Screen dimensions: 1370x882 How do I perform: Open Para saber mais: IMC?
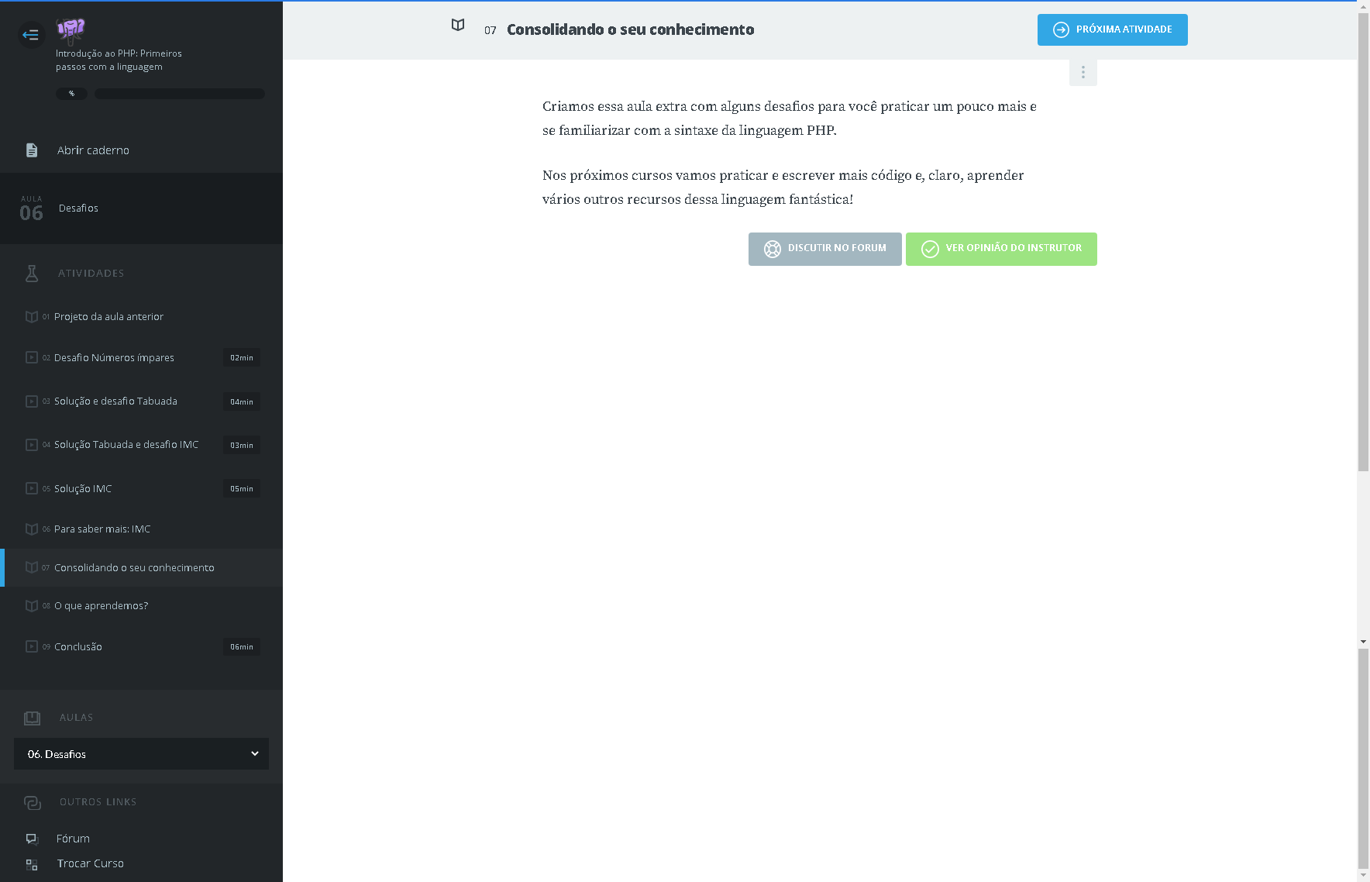click(x=102, y=529)
